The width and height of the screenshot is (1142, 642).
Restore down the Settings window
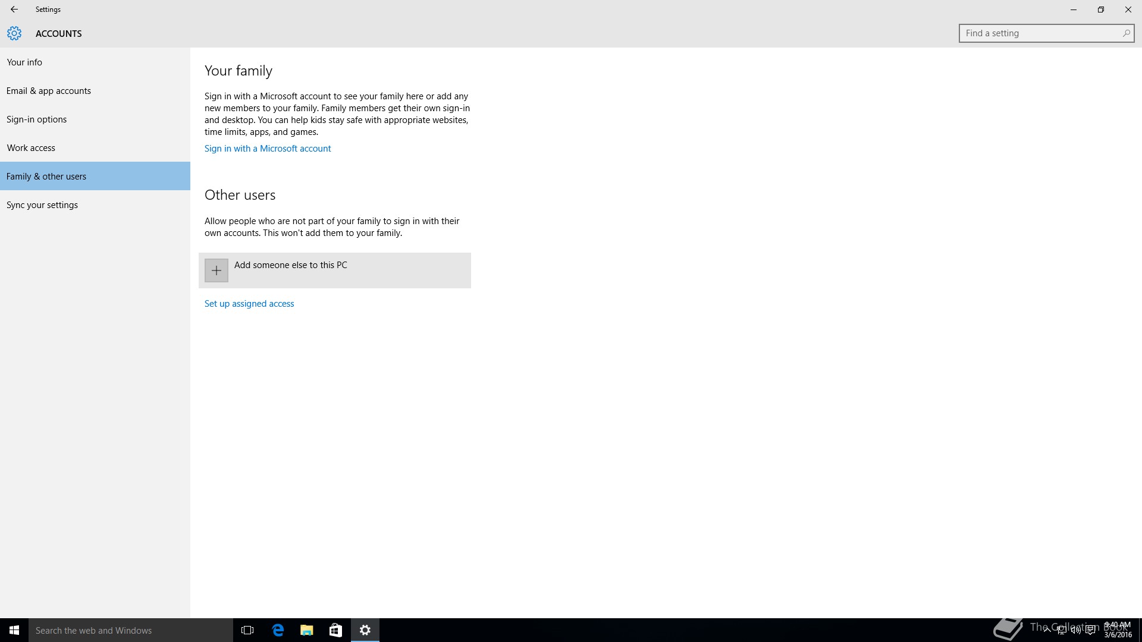click(1101, 10)
